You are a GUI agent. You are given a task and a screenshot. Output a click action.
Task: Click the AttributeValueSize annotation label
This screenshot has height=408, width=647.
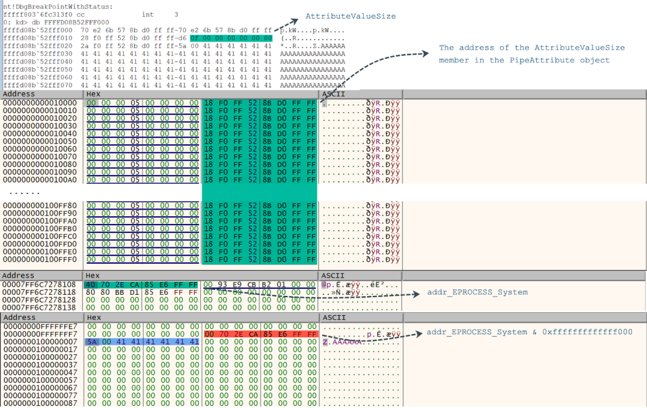point(350,16)
